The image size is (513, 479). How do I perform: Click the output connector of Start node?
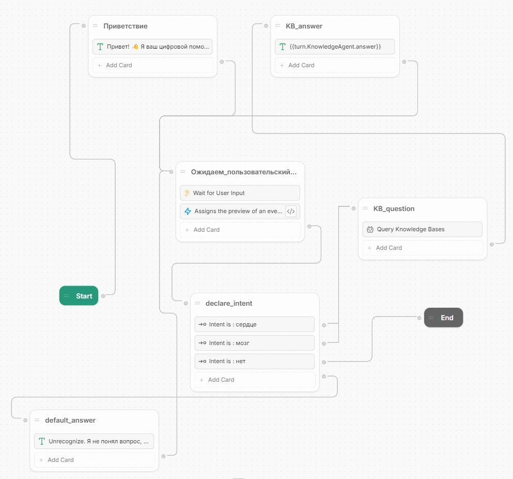(103, 296)
